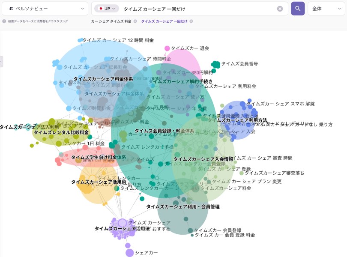Select the カー シェア タイムズ 料金 search history link

pyautogui.click(x=111, y=21)
